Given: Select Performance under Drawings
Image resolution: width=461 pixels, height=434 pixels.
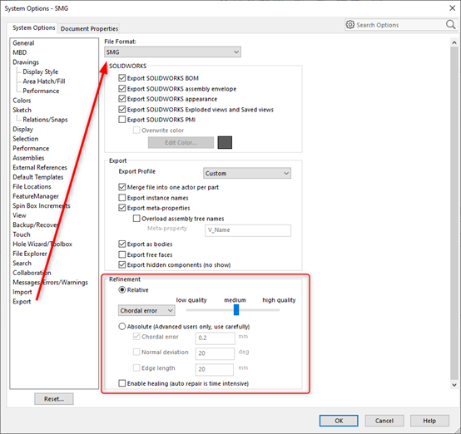Looking at the screenshot, I should point(41,91).
